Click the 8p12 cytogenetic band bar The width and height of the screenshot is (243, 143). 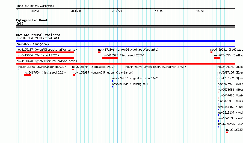126,26
